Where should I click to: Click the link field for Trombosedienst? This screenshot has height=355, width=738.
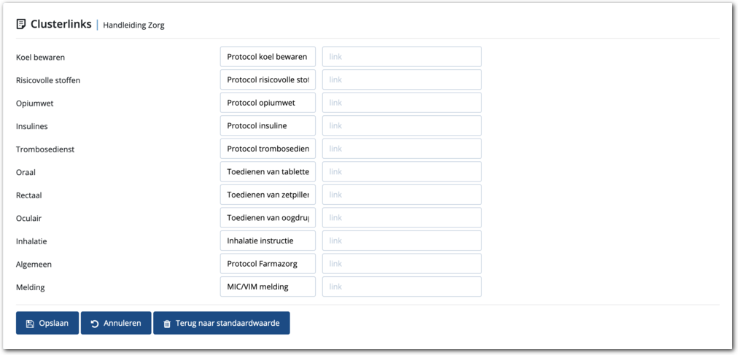pyautogui.click(x=402, y=149)
